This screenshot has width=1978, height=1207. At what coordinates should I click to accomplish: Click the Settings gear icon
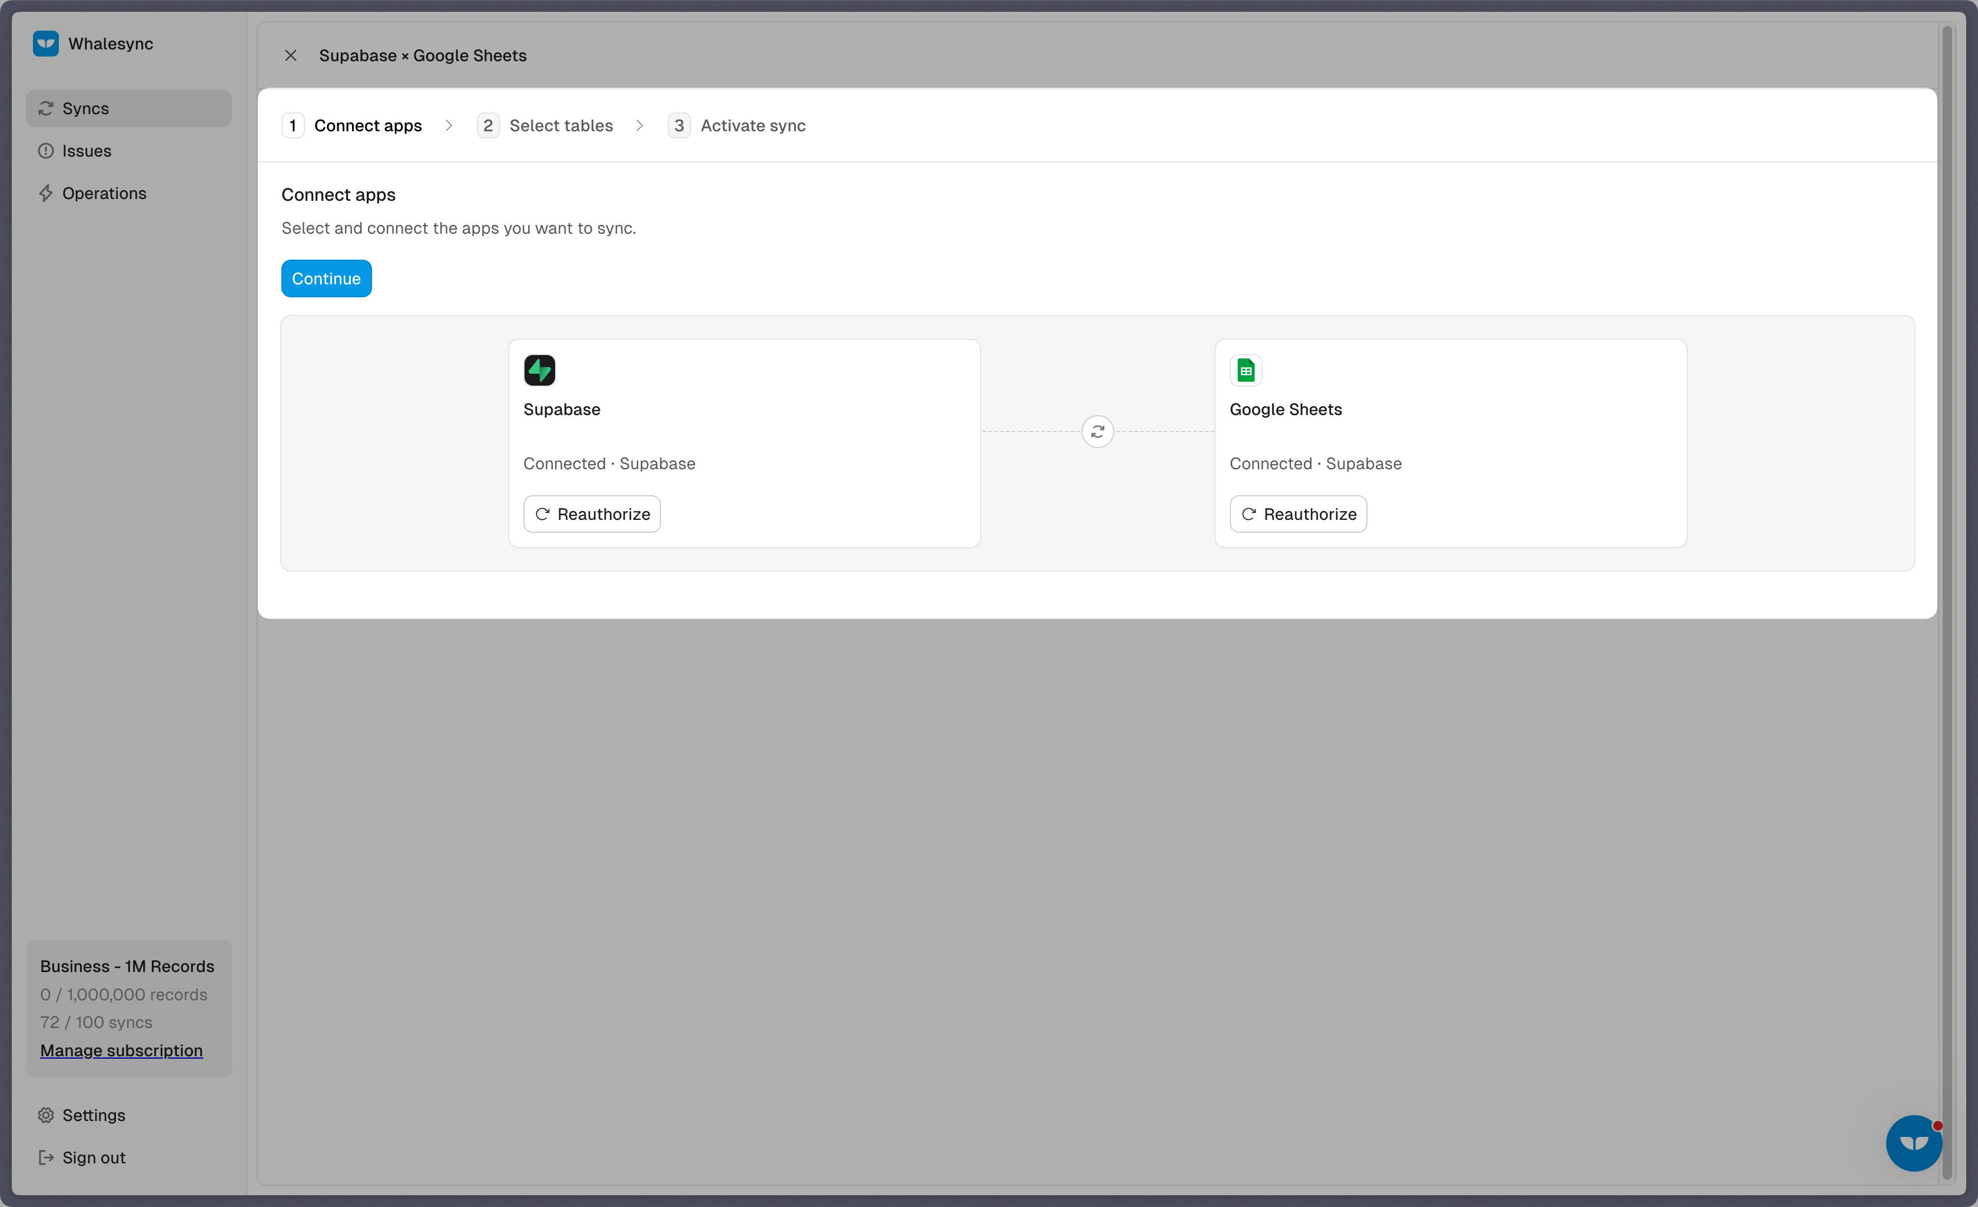click(x=46, y=1116)
